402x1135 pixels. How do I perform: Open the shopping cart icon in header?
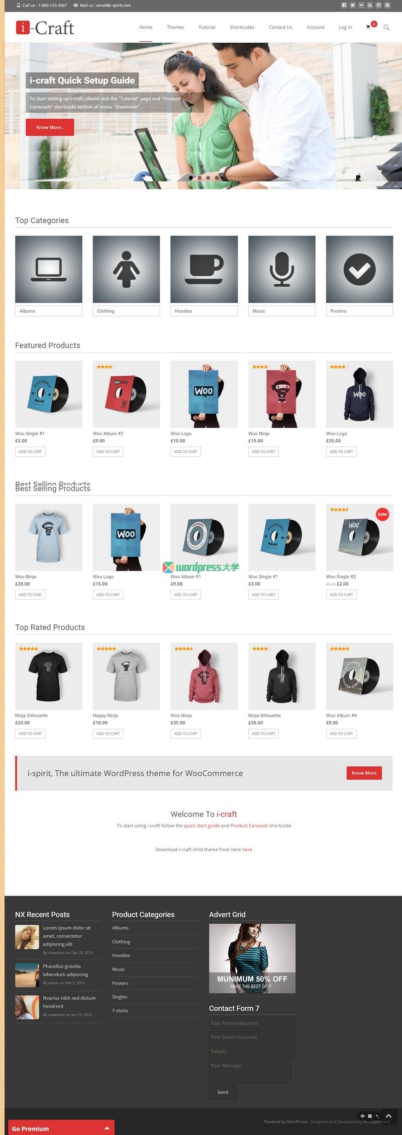(x=368, y=27)
